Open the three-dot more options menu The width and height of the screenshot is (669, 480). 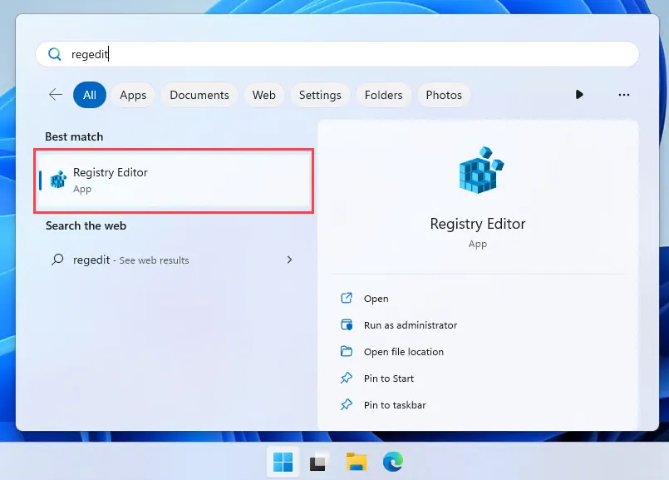624,95
